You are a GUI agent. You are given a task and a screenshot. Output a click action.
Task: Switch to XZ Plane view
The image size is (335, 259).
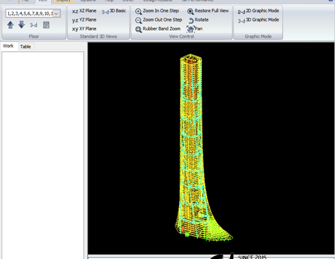(84, 11)
